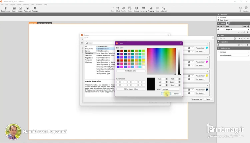Cancel the Colors dialog
The image size is (250, 143).
176,94
